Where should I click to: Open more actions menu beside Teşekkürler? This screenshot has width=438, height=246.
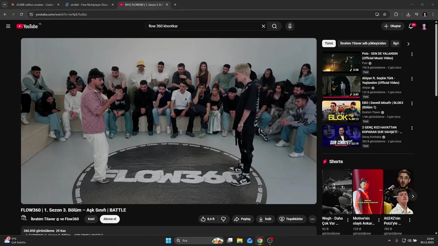point(312,219)
